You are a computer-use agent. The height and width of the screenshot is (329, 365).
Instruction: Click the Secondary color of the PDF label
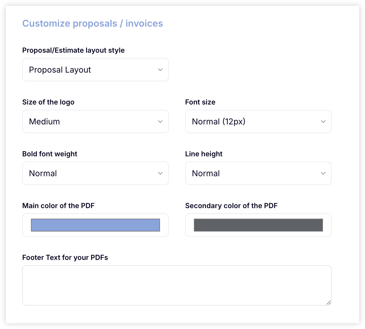click(231, 206)
